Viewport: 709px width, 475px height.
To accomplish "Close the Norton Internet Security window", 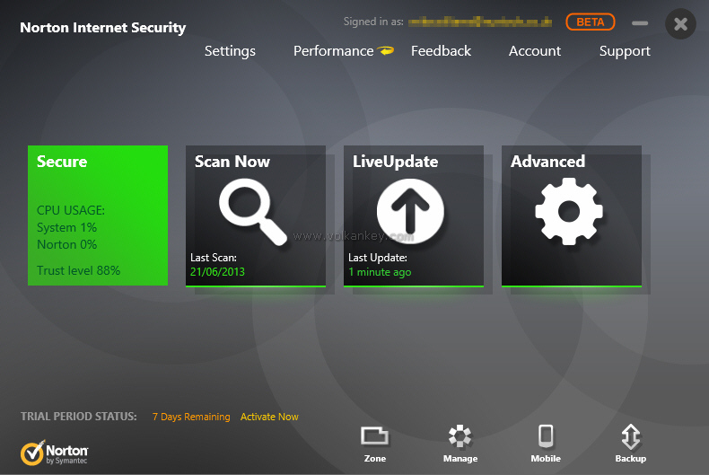I will [680, 24].
